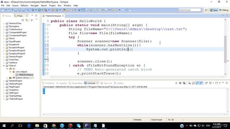Toggle Mark Occurrences highlighted toolbar button

pyautogui.click(x=83, y=10)
